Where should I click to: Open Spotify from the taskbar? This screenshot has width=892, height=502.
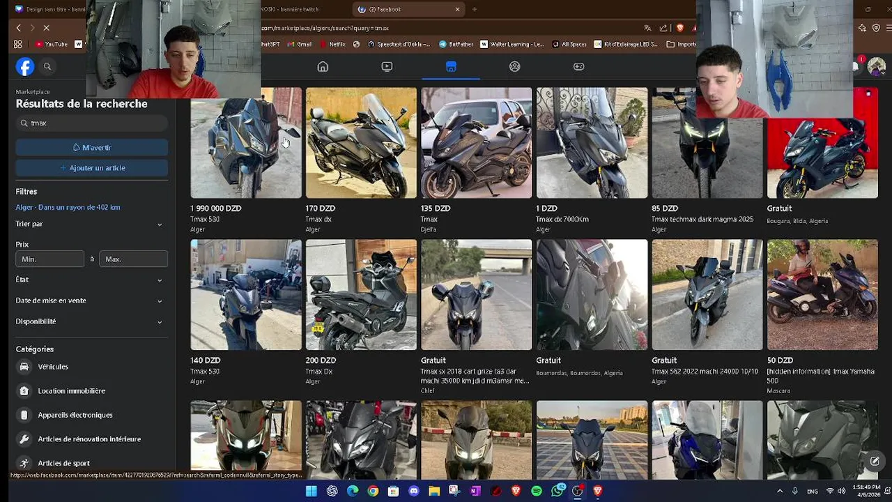[x=536, y=491]
